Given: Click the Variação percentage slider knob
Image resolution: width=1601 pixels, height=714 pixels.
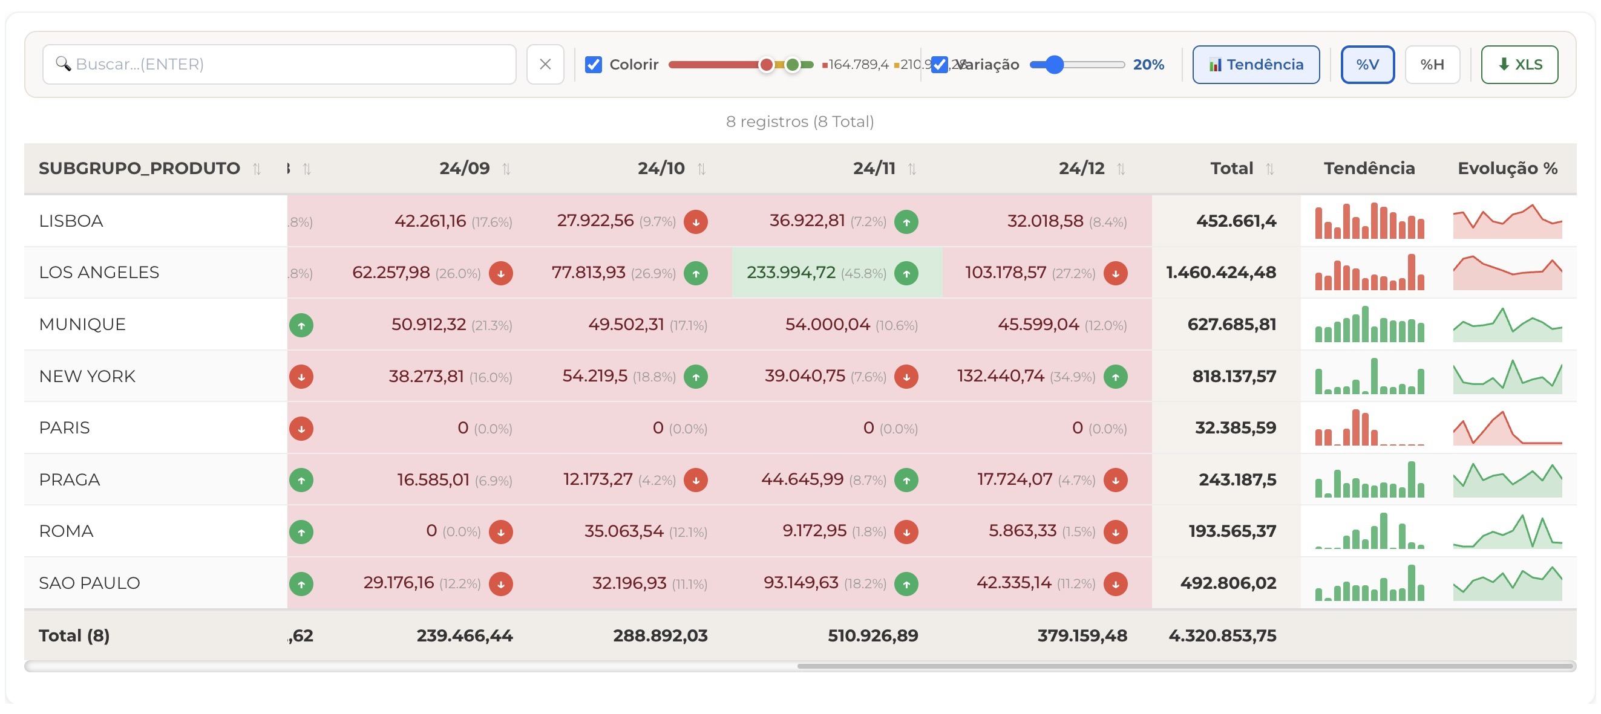Looking at the screenshot, I should 1054,65.
